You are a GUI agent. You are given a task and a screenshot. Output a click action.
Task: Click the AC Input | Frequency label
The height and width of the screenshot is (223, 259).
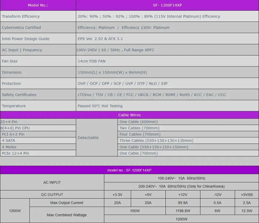(22, 50)
